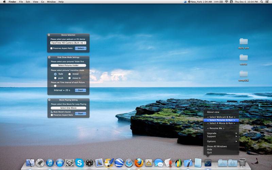The image size is (272, 170).
Task: Open iTunes in the dock
Action: tap(50, 163)
